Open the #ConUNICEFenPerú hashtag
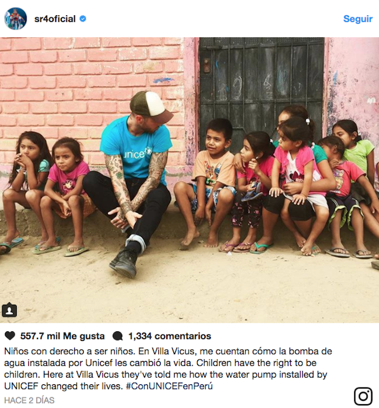This screenshot has width=379, height=408. pyautogui.click(x=169, y=386)
